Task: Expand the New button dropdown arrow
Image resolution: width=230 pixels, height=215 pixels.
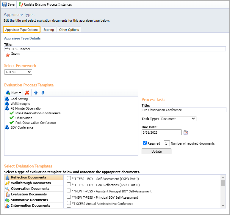Action: click(x=20, y=93)
